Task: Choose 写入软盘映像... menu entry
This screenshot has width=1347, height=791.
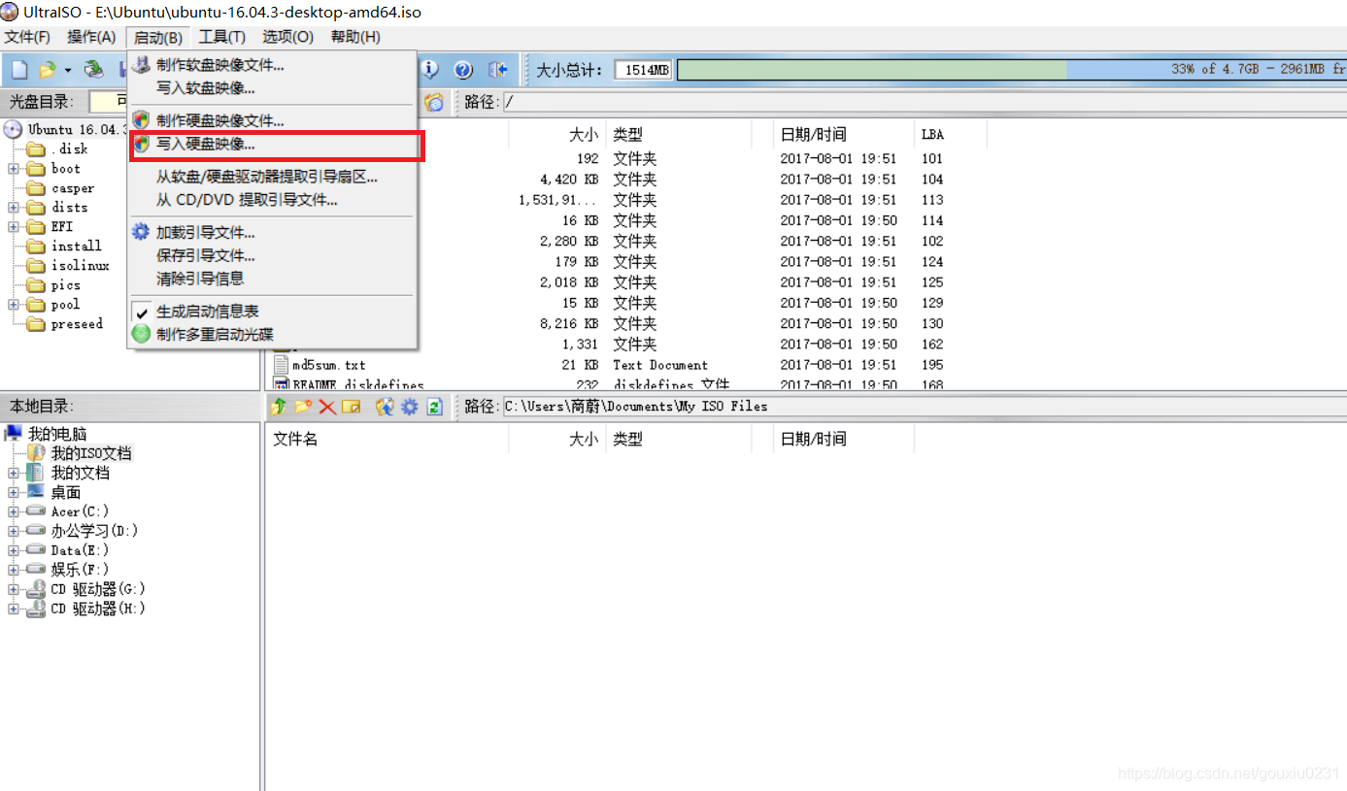Action: point(273,88)
